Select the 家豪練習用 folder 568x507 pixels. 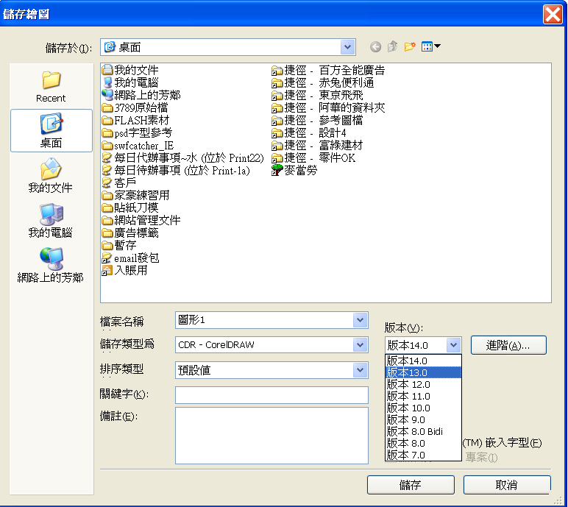tap(136, 196)
